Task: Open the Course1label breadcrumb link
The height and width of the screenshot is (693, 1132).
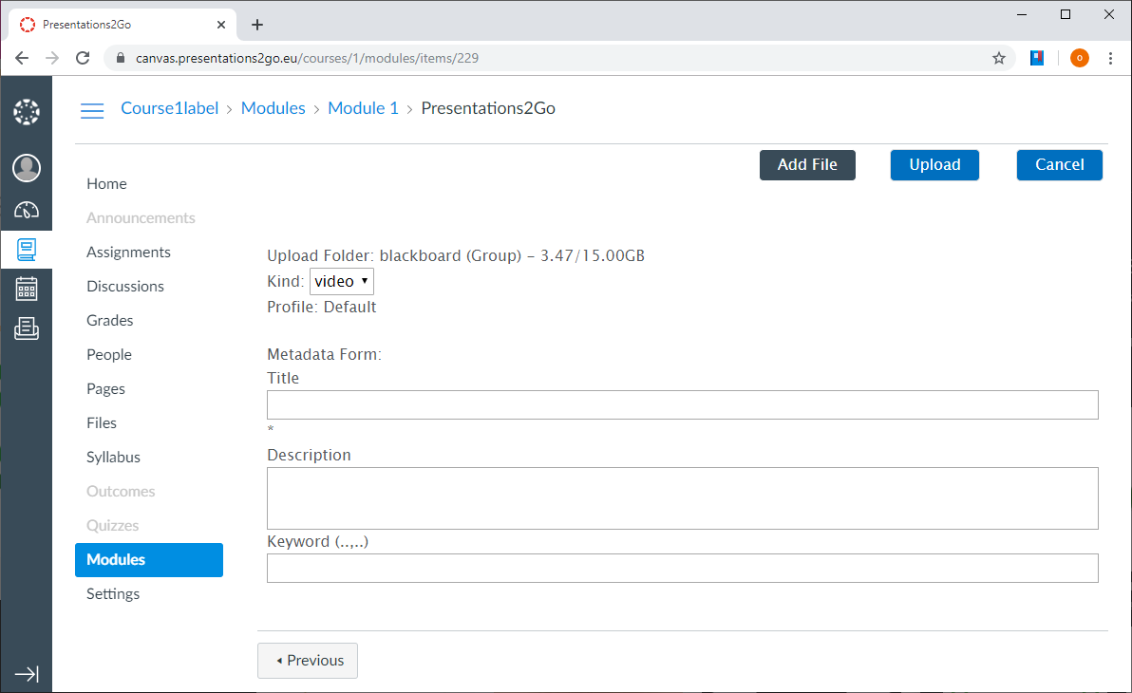Action: click(170, 108)
